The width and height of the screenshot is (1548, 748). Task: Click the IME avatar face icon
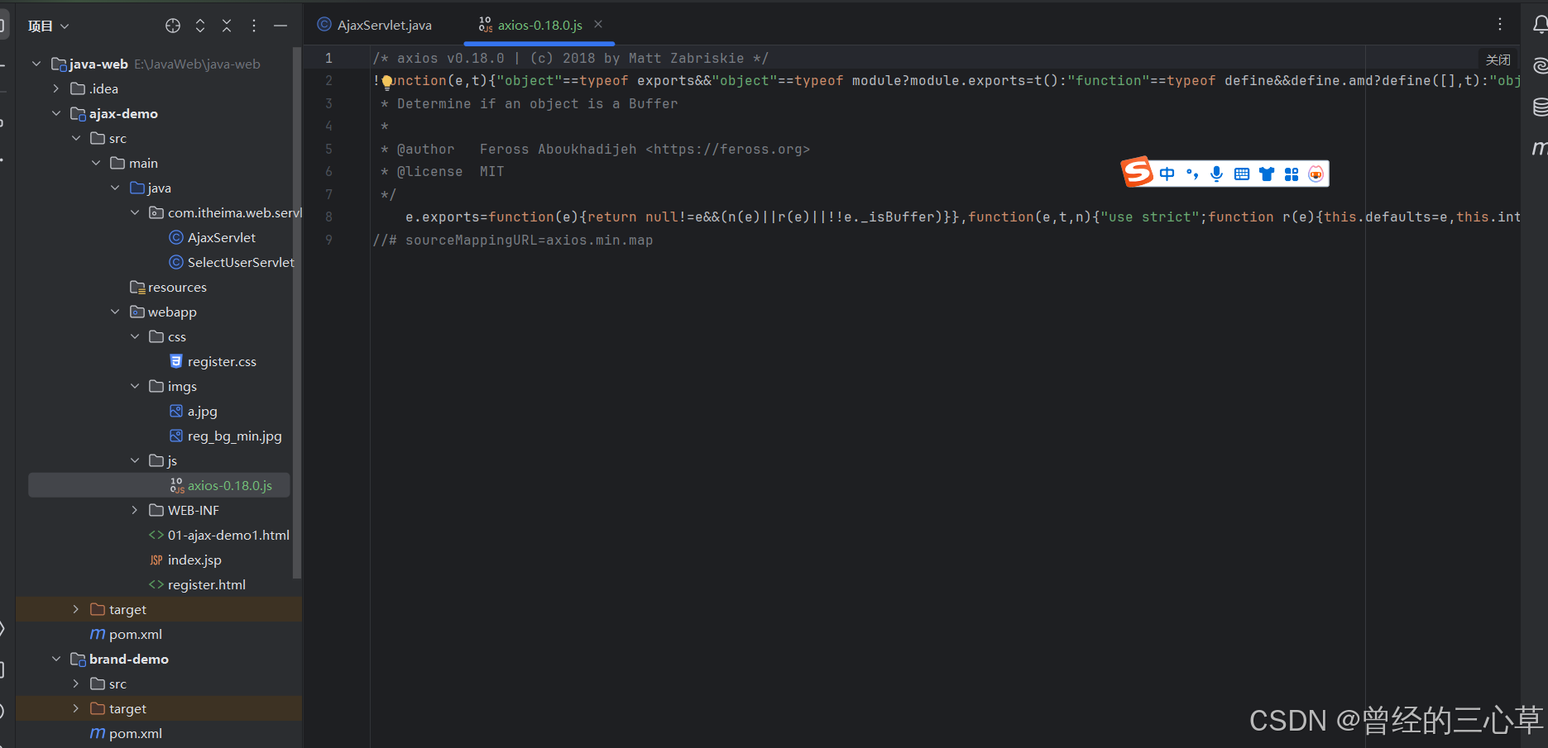(1316, 174)
